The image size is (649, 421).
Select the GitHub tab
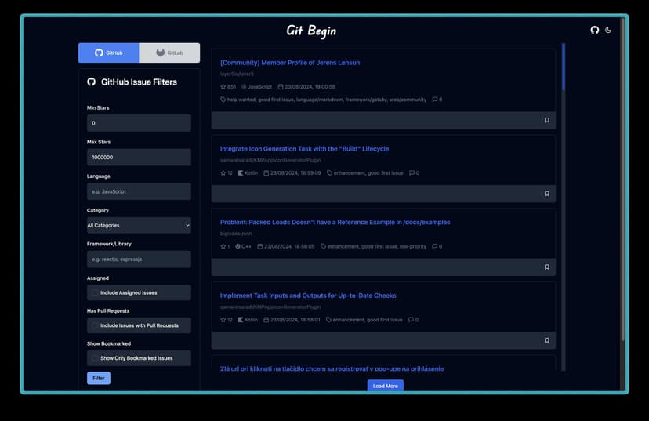point(109,53)
